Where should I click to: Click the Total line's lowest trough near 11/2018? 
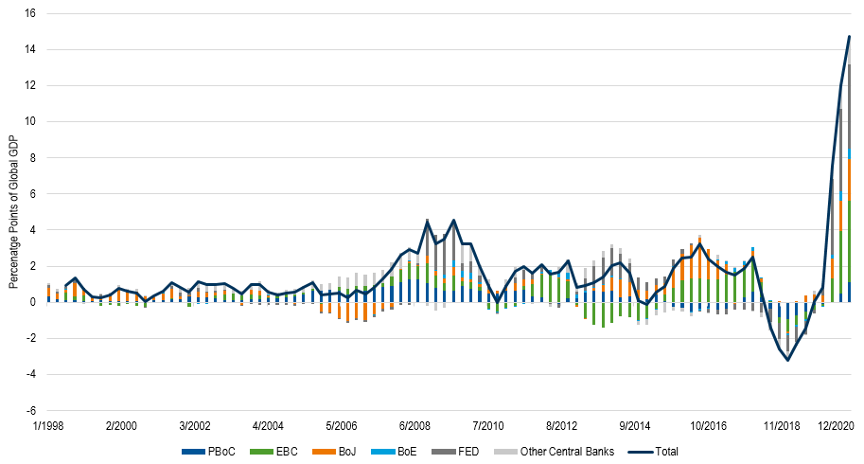click(787, 360)
